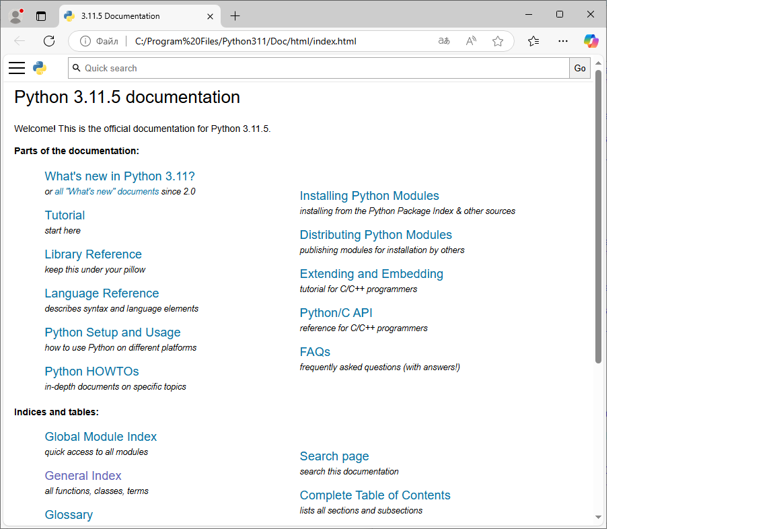Click the Go search button
775x529 pixels.
click(580, 68)
